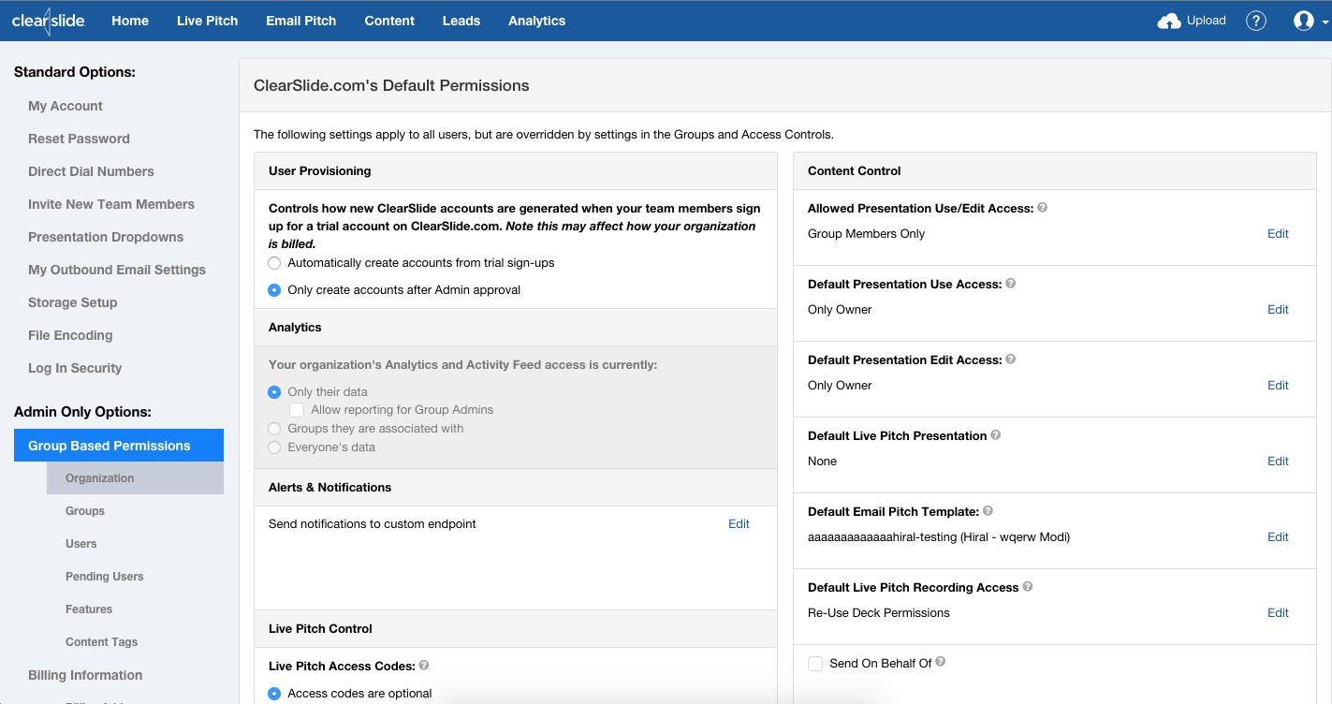Click the aaaaaaaaaaaaaahiral-testing template name

939,537
